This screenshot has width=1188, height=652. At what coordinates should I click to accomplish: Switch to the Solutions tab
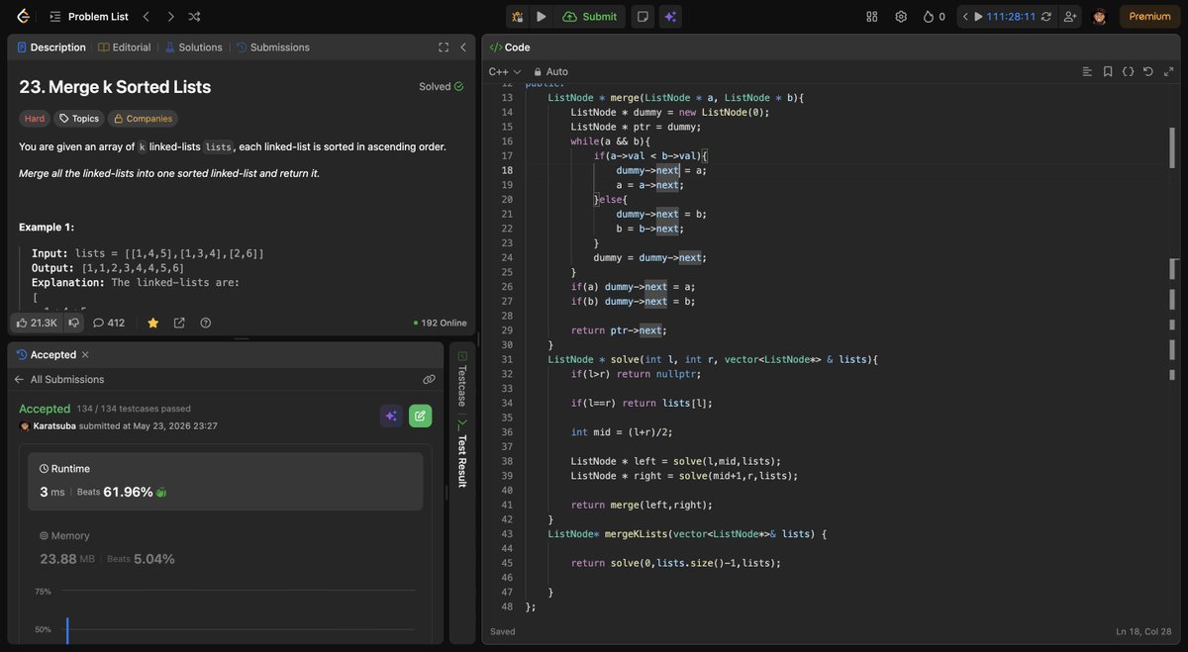click(x=194, y=47)
